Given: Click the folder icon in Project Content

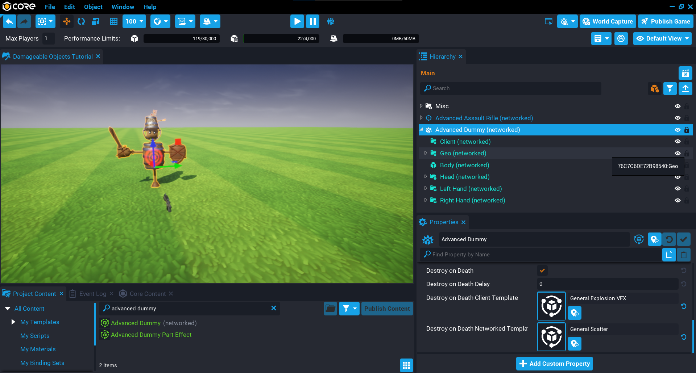Looking at the screenshot, I should (x=330, y=309).
